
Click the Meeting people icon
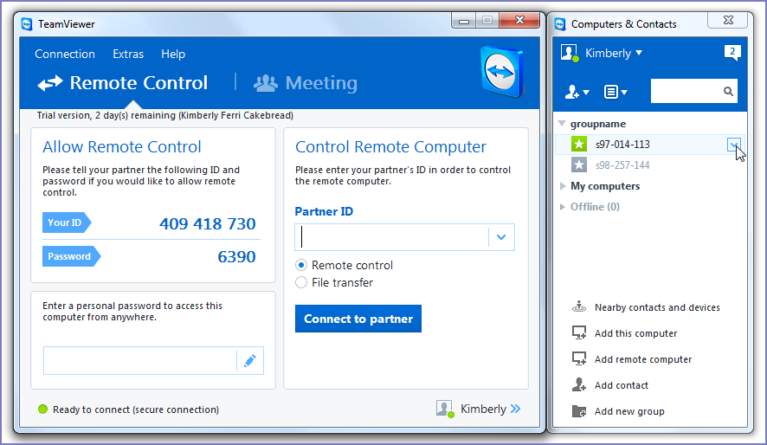pyautogui.click(x=266, y=83)
